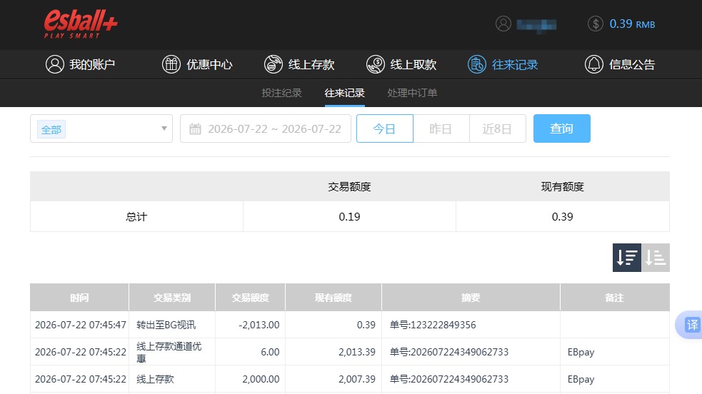Click the 0.39 RMB balance text
Viewport: 702px width, 394px height.
coord(632,24)
